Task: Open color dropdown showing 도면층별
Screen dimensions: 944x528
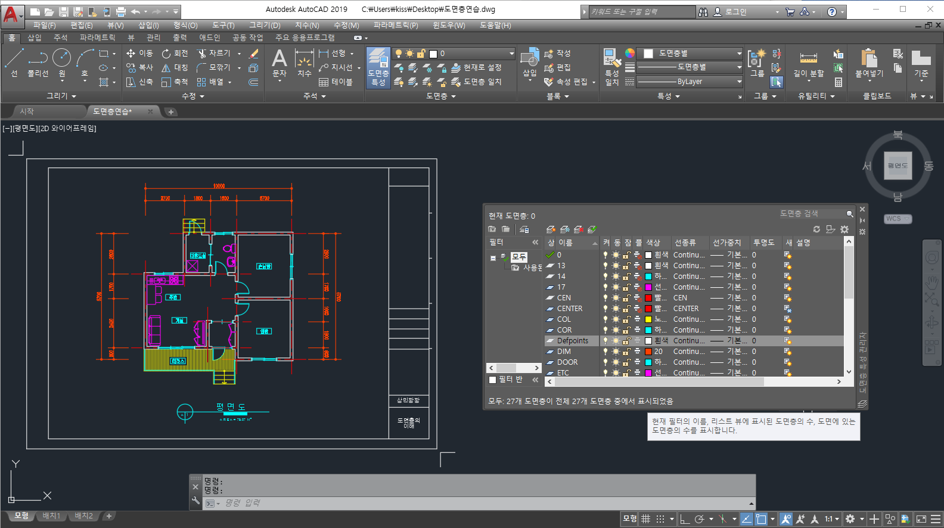Action: click(690, 53)
